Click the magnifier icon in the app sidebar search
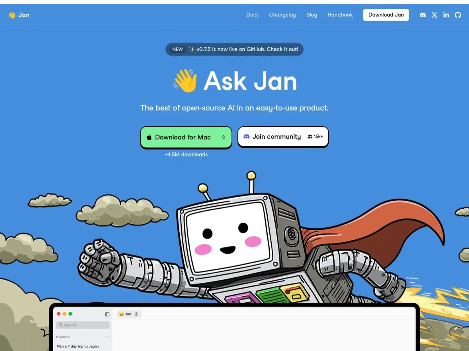Viewport: 469px width, 351px height. click(60, 325)
